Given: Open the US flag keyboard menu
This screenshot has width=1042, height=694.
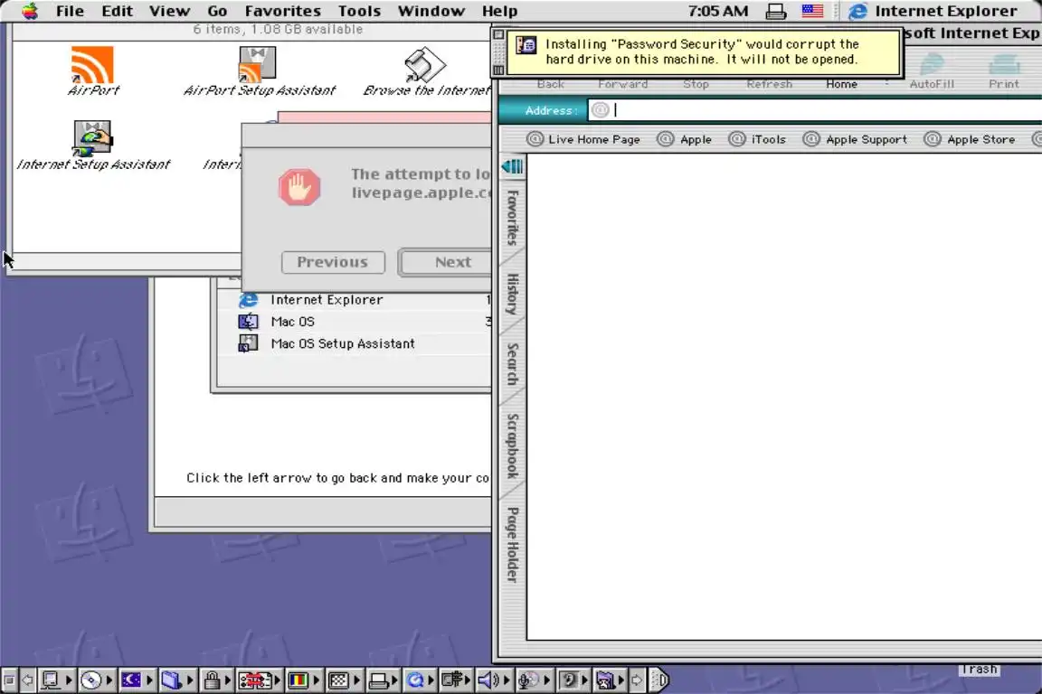Looking at the screenshot, I should pyautogui.click(x=812, y=11).
